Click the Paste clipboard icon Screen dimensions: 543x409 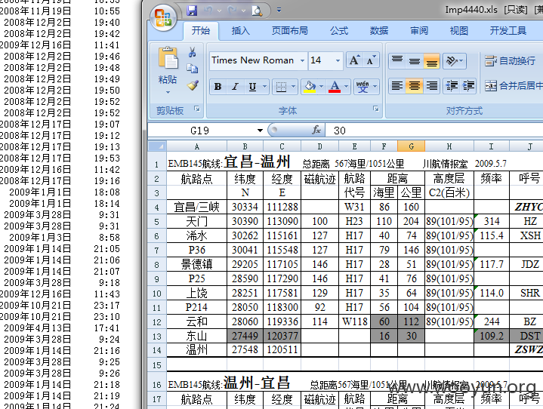(x=168, y=58)
